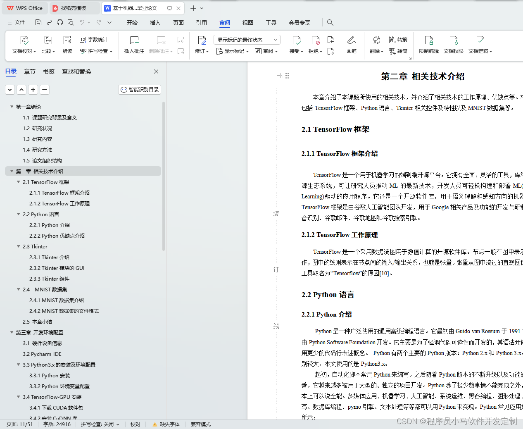The height and width of the screenshot is (429, 523).
Task: Open the 限制编辑 restrict editing panel
Action: click(x=428, y=45)
